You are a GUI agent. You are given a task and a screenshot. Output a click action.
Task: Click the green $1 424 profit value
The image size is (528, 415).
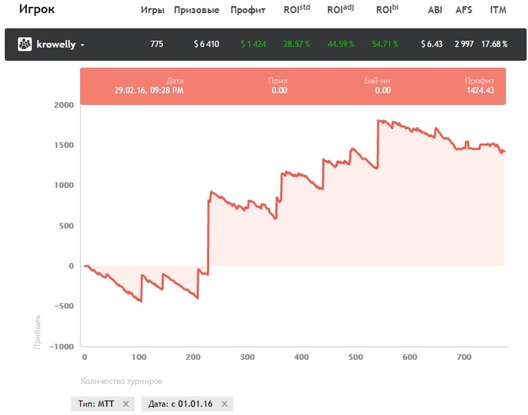pyautogui.click(x=253, y=45)
